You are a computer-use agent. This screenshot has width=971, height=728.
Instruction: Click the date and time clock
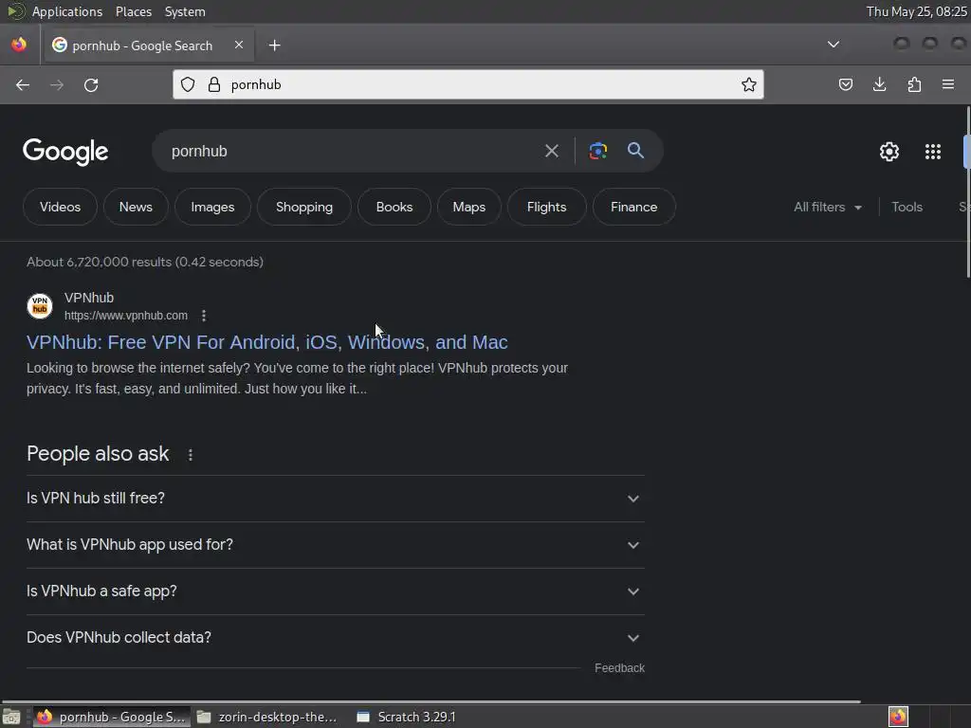916,11
